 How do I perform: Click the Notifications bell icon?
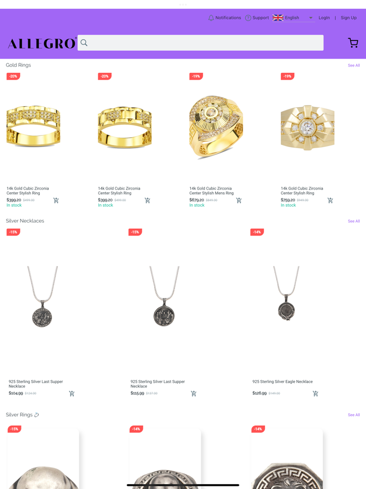(211, 18)
